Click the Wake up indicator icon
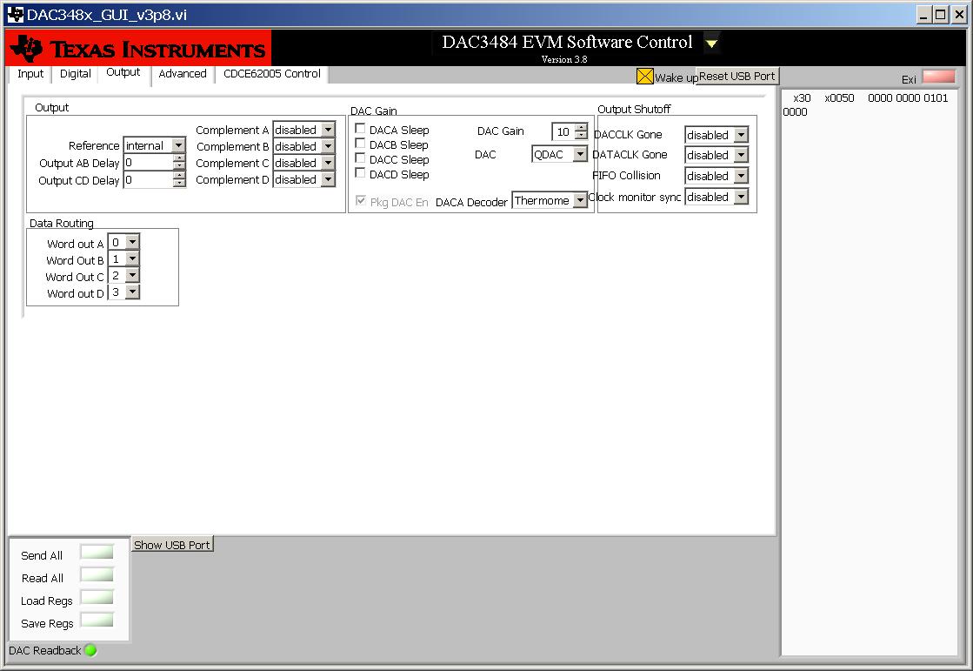 (644, 77)
